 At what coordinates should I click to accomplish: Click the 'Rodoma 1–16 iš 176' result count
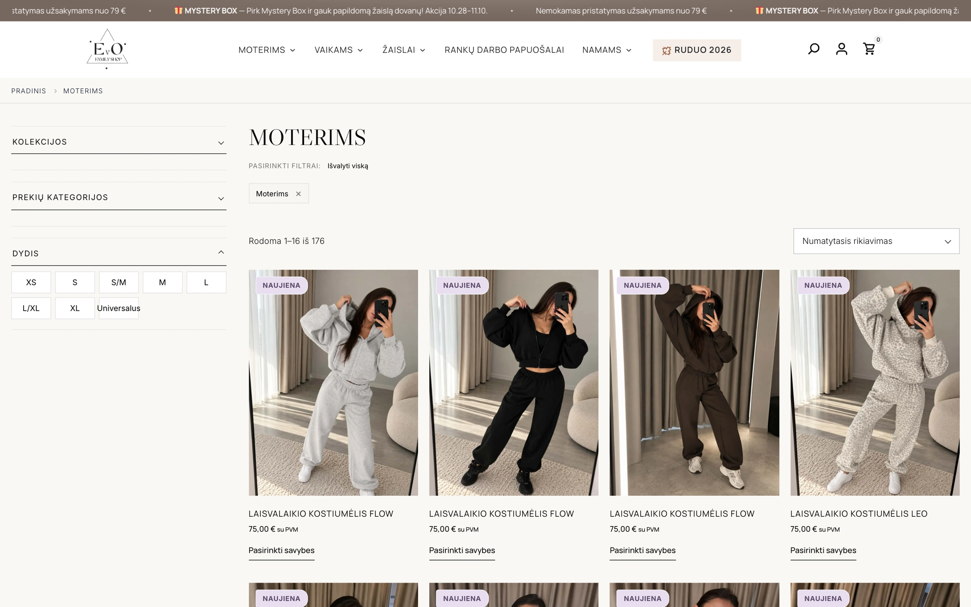[286, 241]
